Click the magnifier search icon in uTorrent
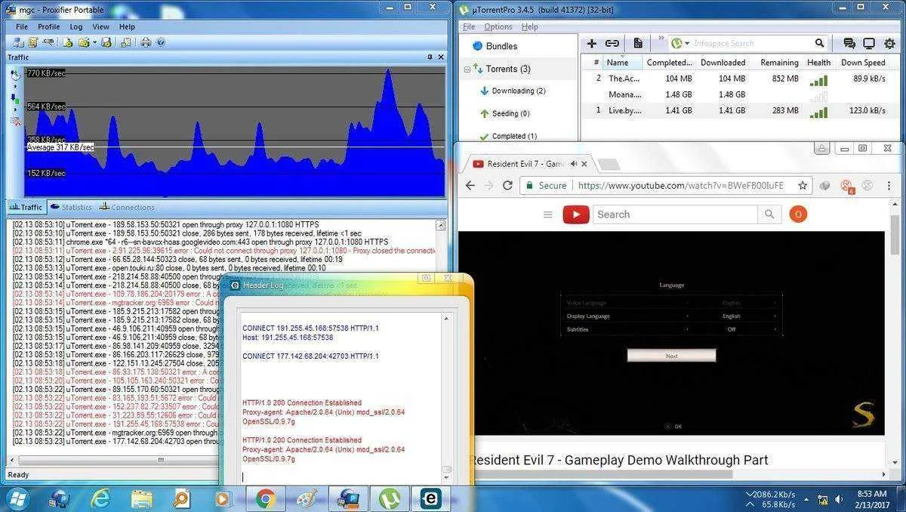906x512 pixels. point(820,44)
